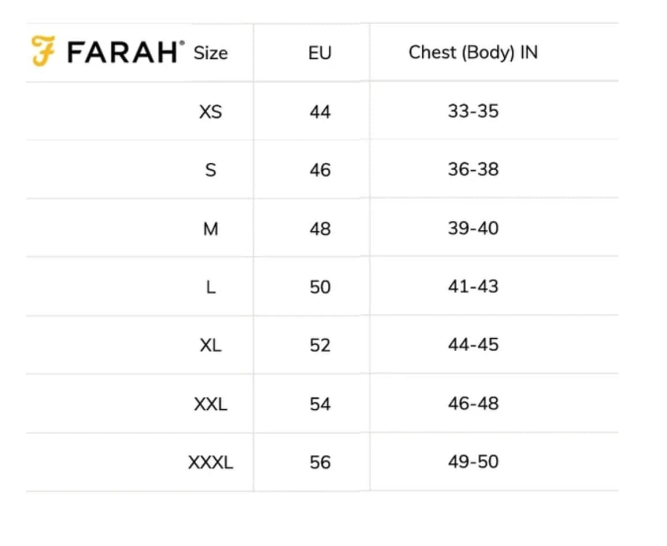This screenshot has height=546, width=667.
Task: Click the 46-48 chest measurement
Action: click(x=473, y=403)
